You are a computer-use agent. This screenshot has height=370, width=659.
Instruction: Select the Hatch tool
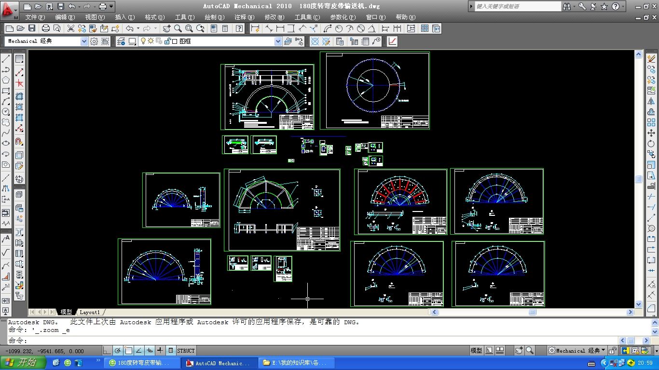(x=19, y=59)
